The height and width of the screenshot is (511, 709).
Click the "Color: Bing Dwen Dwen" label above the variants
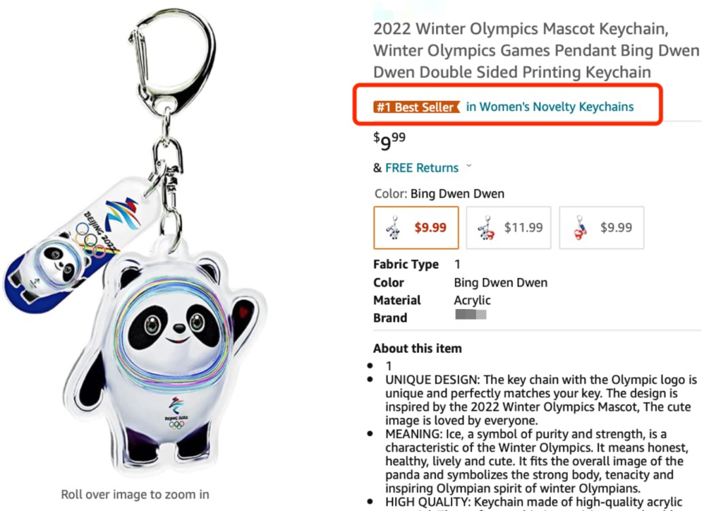[x=439, y=194]
